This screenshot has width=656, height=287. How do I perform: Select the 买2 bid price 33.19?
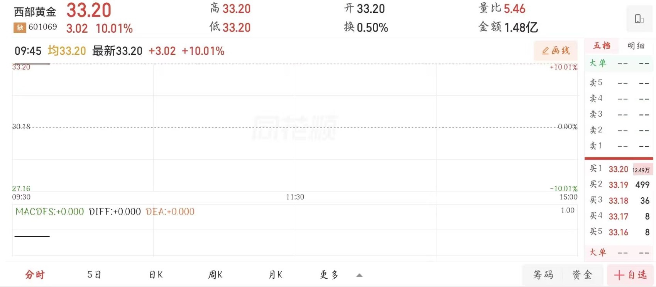click(618, 185)
